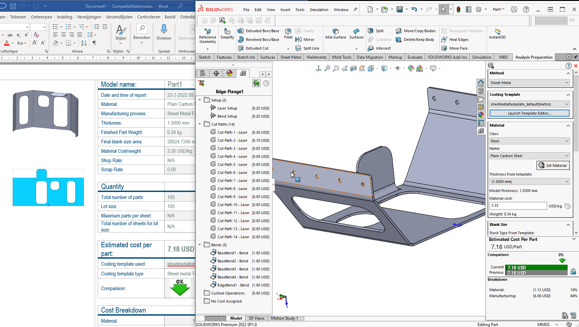Collapse the Cut Paths folder in tree
Screen dimensions: 579x327
coord(200,124)
